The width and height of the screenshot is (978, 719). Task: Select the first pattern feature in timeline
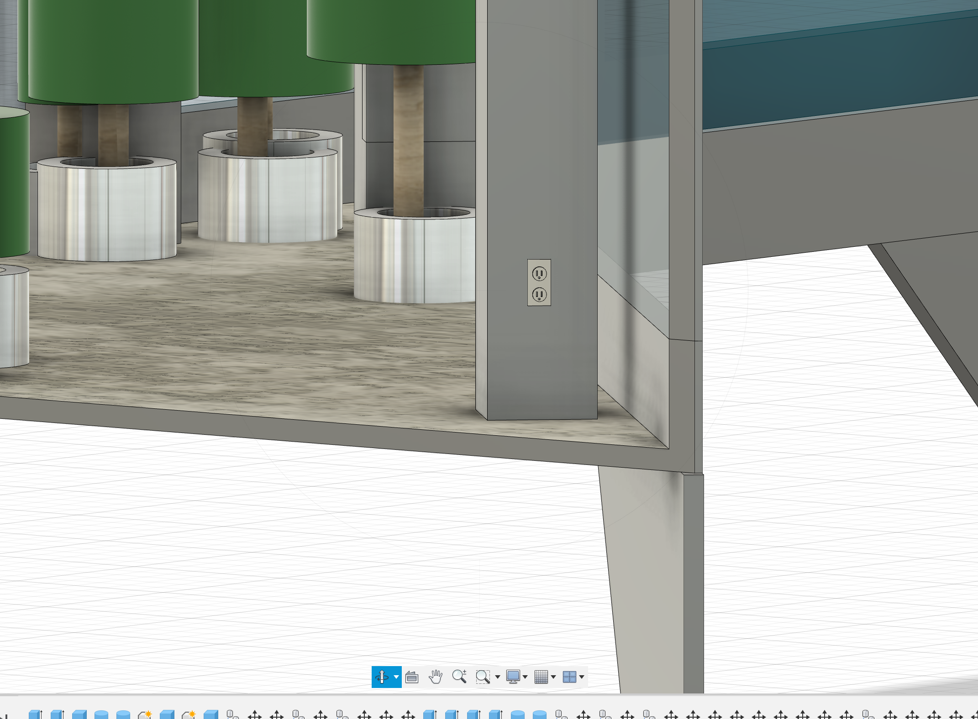pyautogui.click(x=232, y=714)
